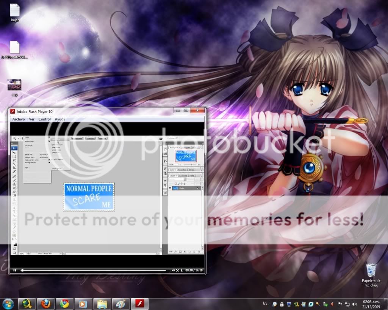Select the Crop tool

pyautogui.click(x=14, y=168)
